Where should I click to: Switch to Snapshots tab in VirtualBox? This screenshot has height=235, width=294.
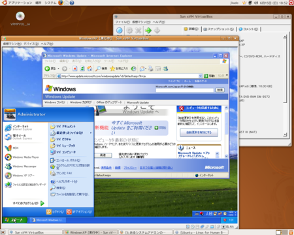218,29
